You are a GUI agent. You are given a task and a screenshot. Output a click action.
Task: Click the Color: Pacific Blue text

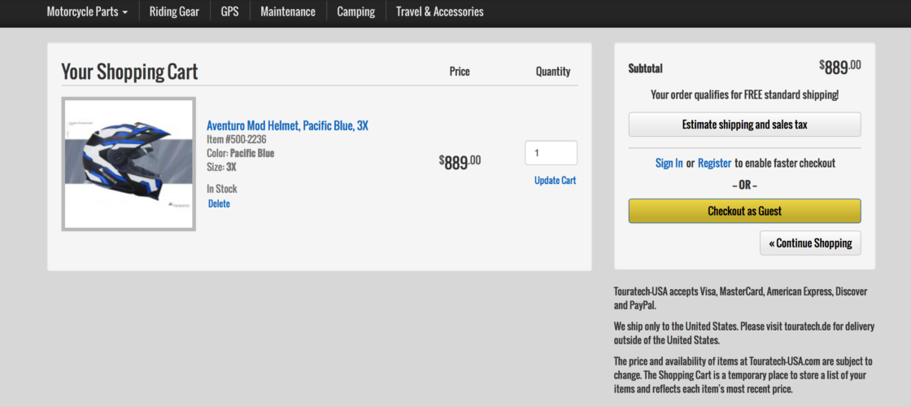tap(241, 154)
